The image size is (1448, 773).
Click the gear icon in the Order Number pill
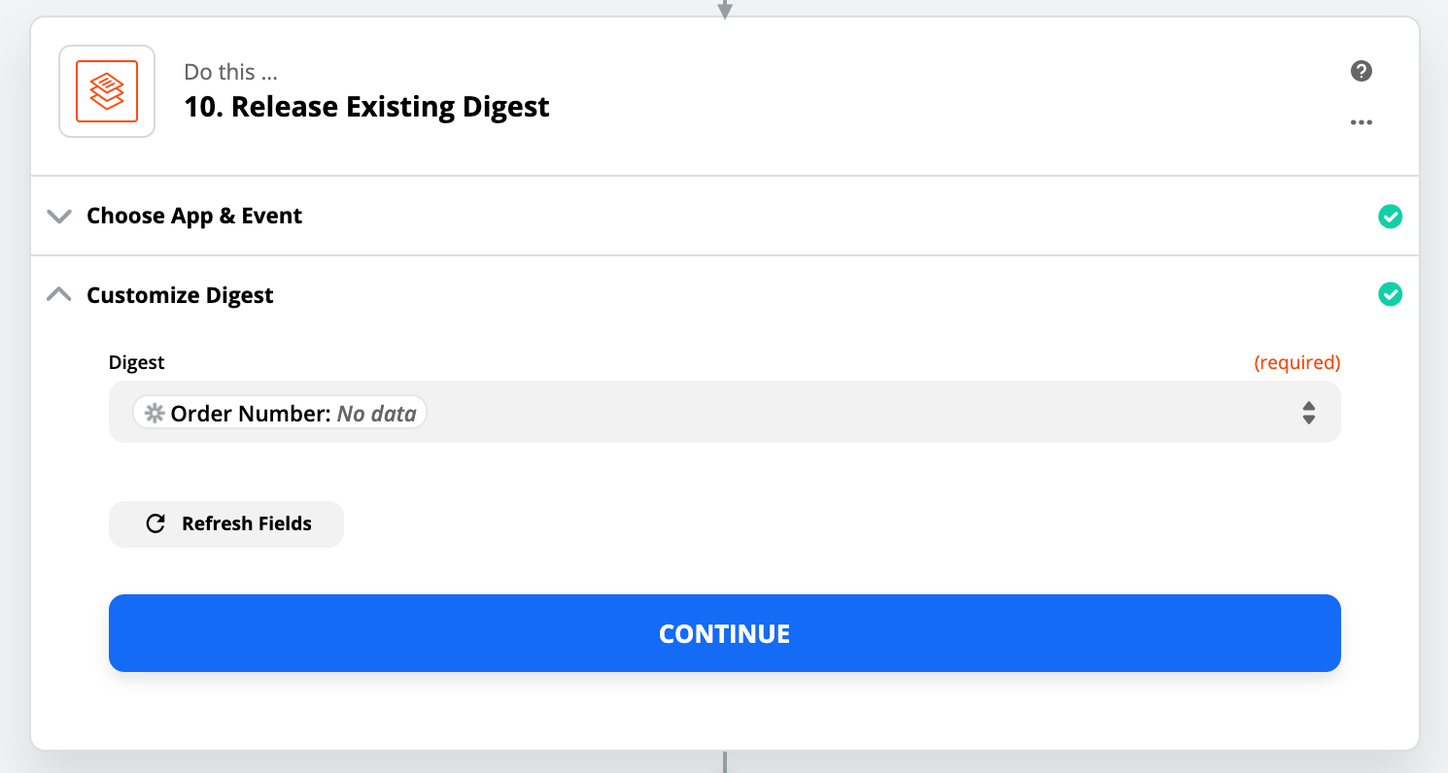[x=155, y=414]
